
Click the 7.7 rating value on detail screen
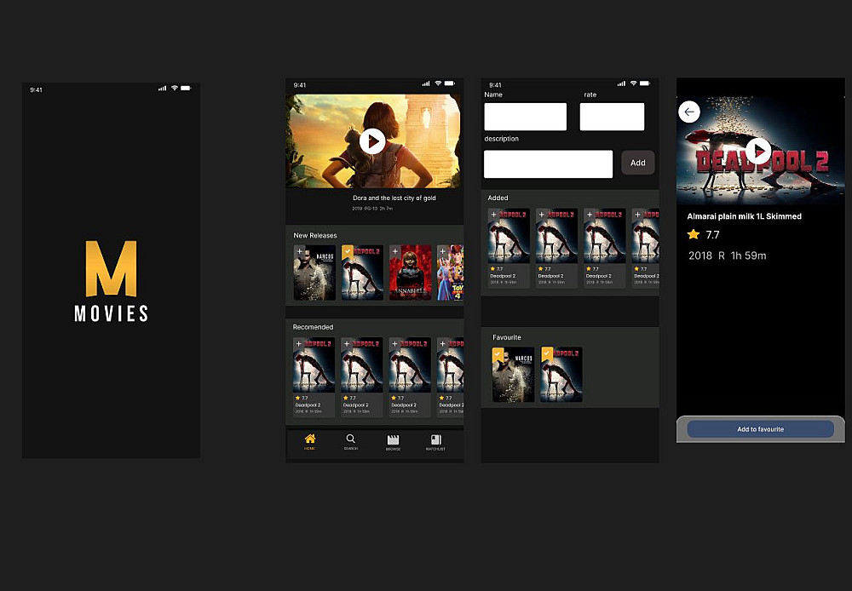pos(712,235)
